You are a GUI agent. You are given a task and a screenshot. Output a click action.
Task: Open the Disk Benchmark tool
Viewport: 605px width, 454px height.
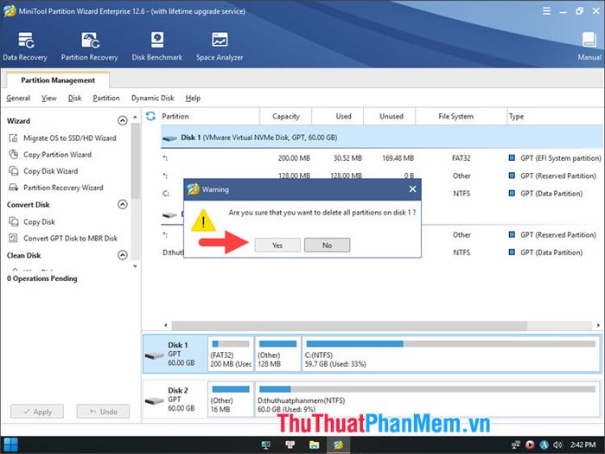coord(157,47)
